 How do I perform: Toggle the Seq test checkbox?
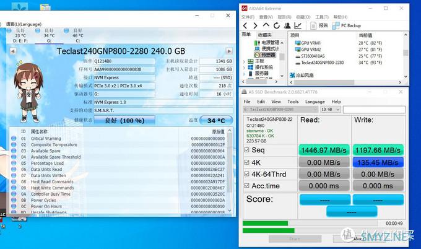pyautogui.click(x=247, y=150)
